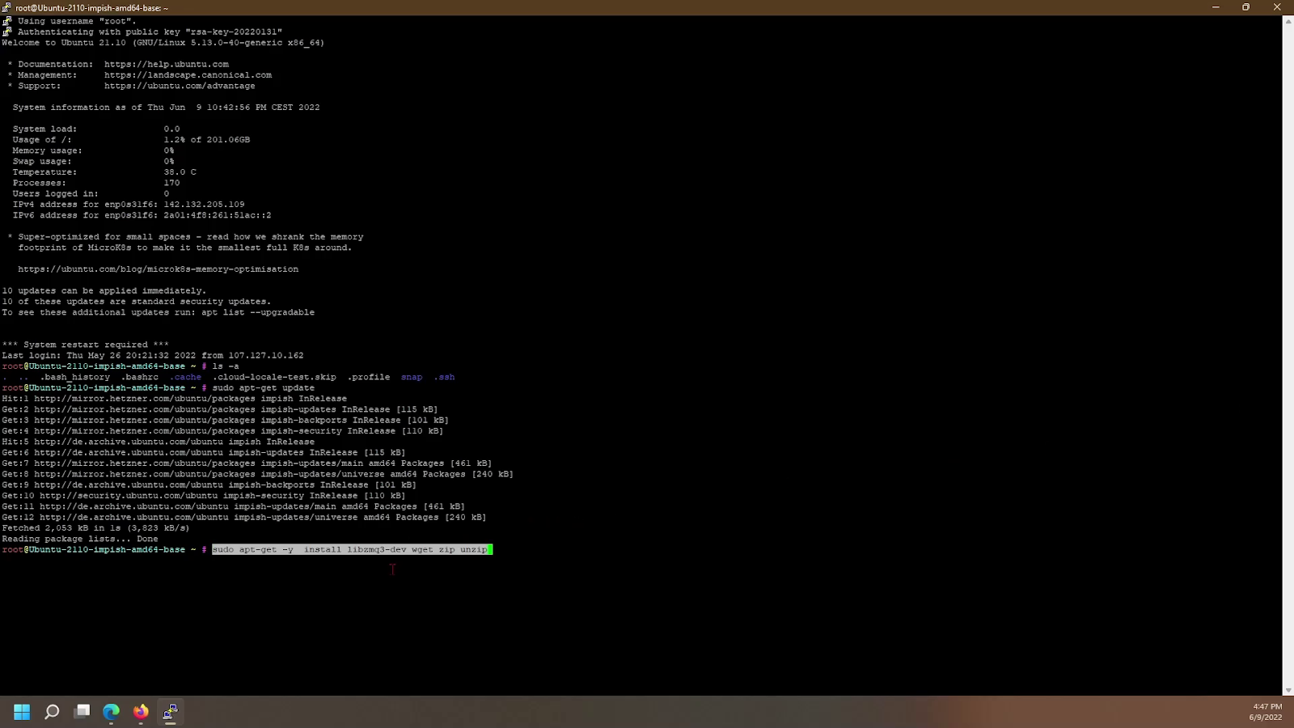Click the ".ssh" directory name
Screen dimensions: 1294x728
coord(444,377)
